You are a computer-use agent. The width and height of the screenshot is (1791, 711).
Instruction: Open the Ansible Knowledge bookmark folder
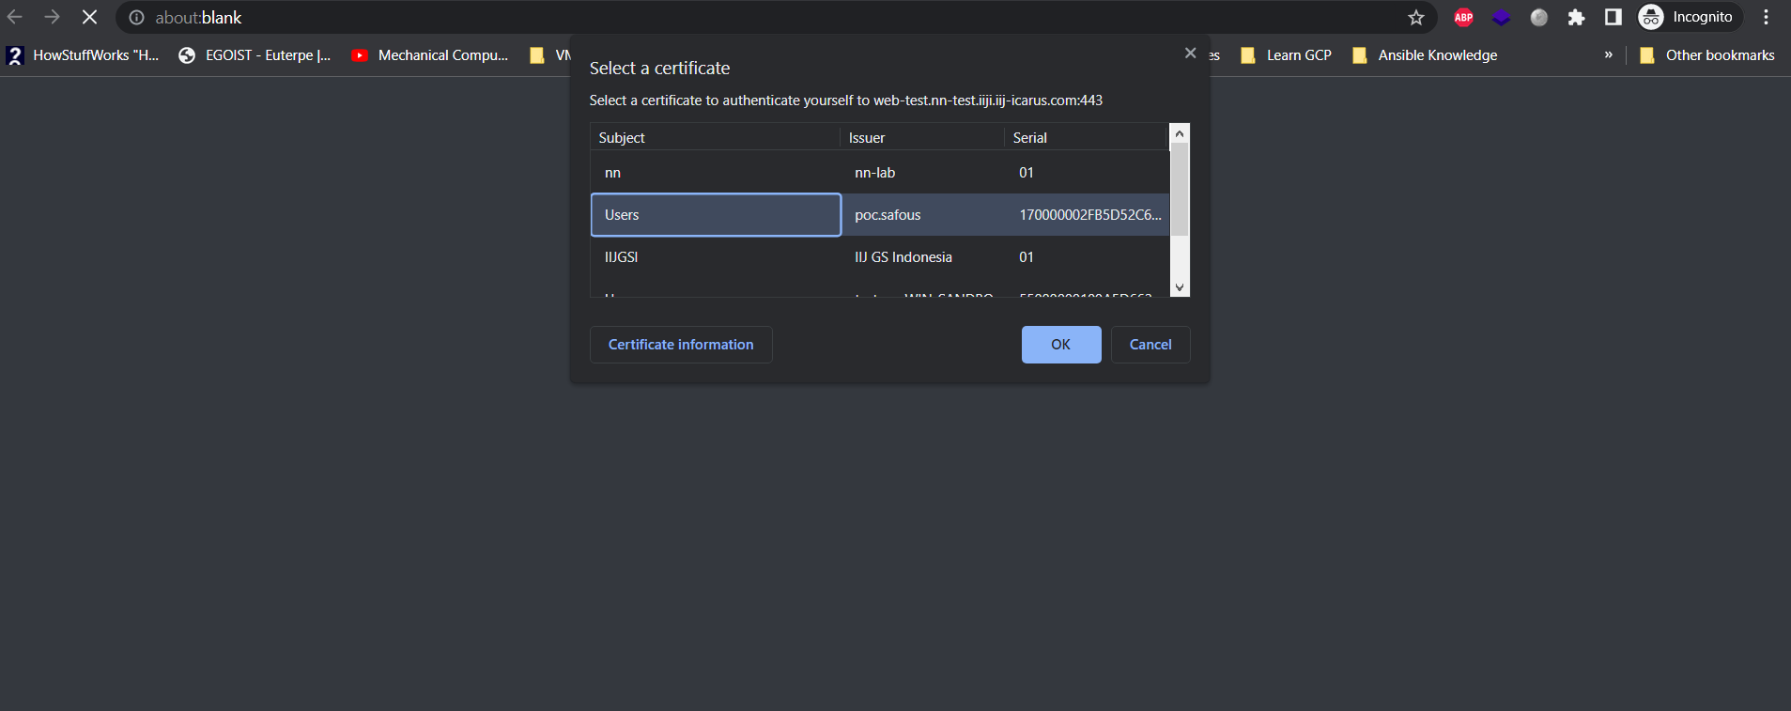(x=1425, y=55)
